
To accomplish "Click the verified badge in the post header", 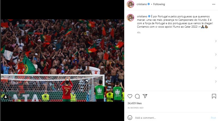I will pos(149,4).
